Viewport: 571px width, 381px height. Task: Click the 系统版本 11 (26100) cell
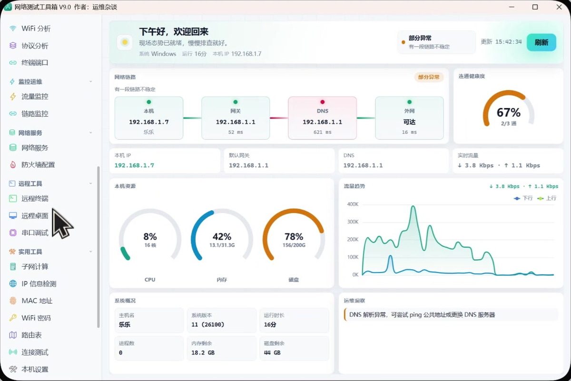[x=222, y=320]
